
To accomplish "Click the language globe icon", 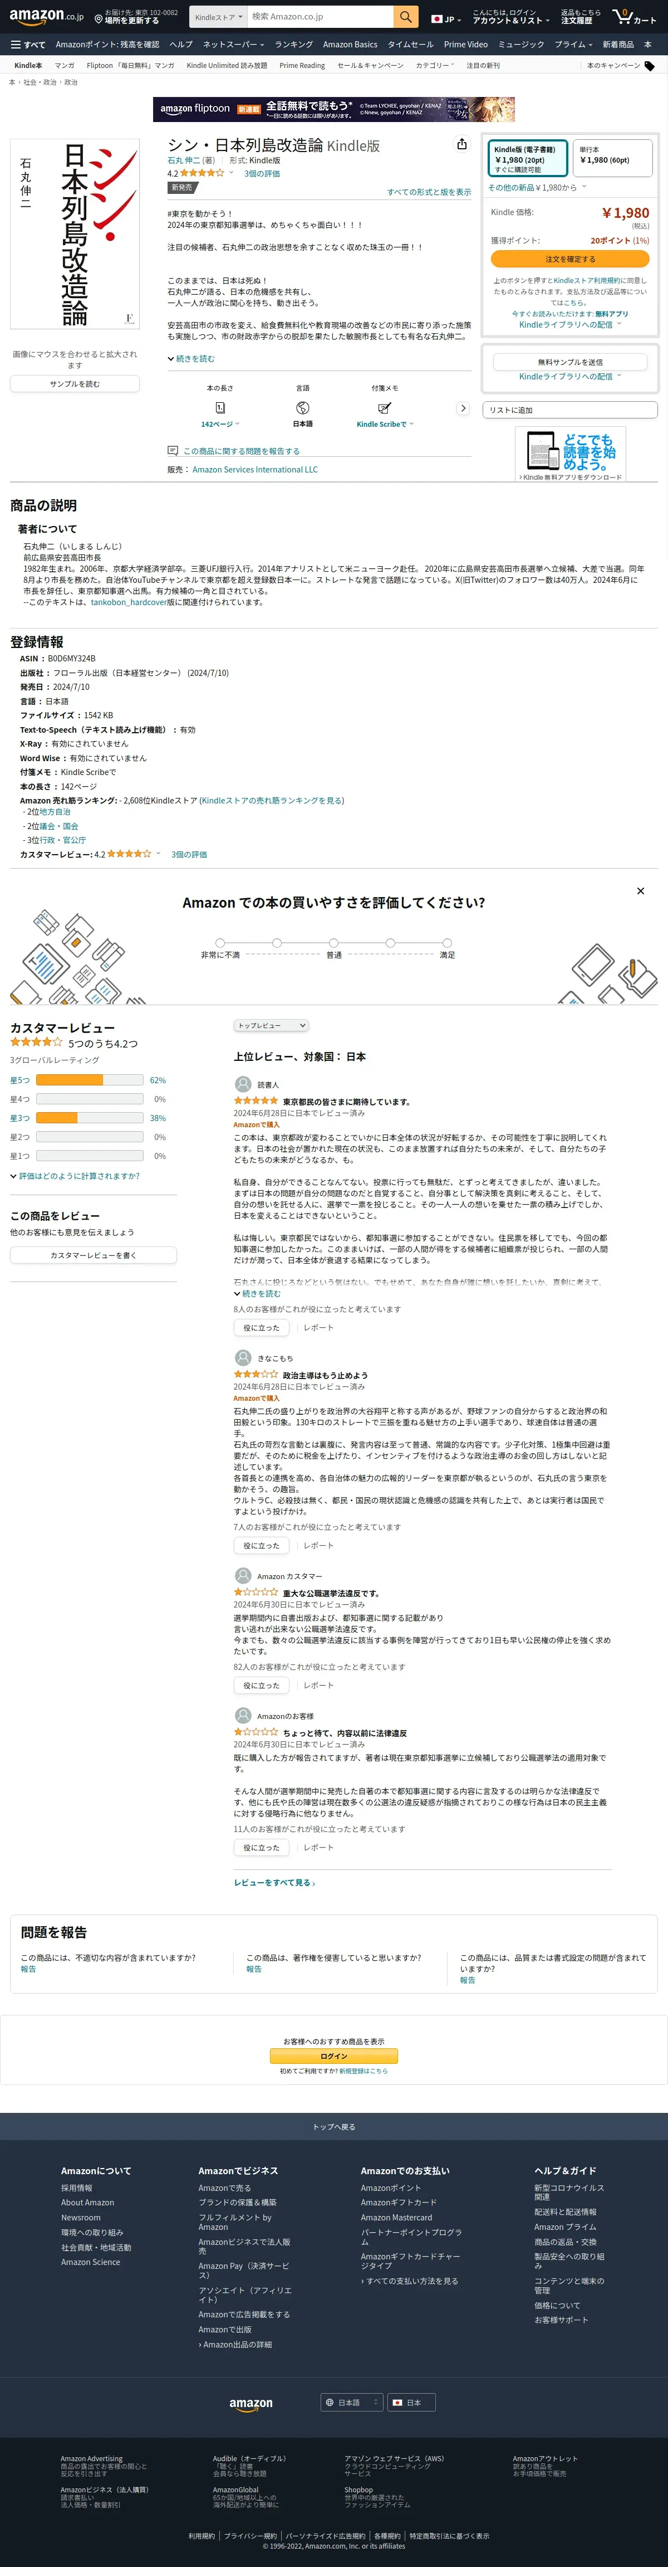I will (x=303, y=407).
